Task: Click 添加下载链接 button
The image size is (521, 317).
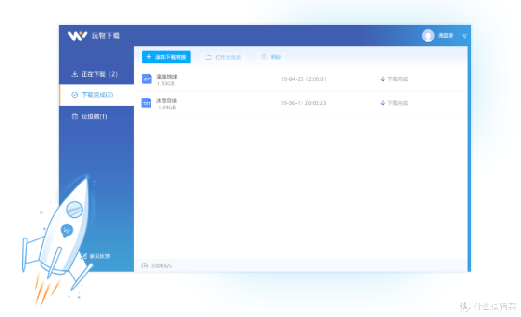Action: [166, 57]
